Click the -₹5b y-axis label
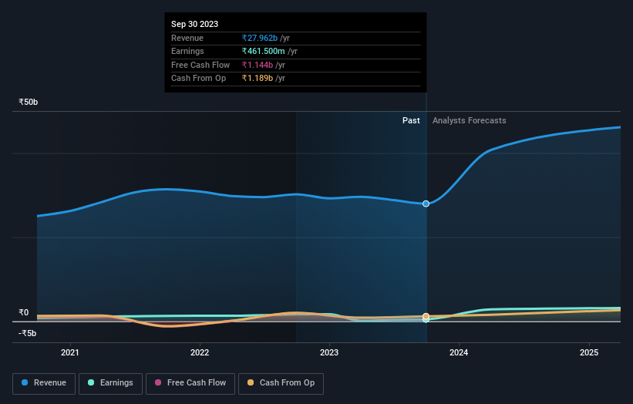Image resolution: width=633 pixels, height=404 pixels. [x=28, y=333]
